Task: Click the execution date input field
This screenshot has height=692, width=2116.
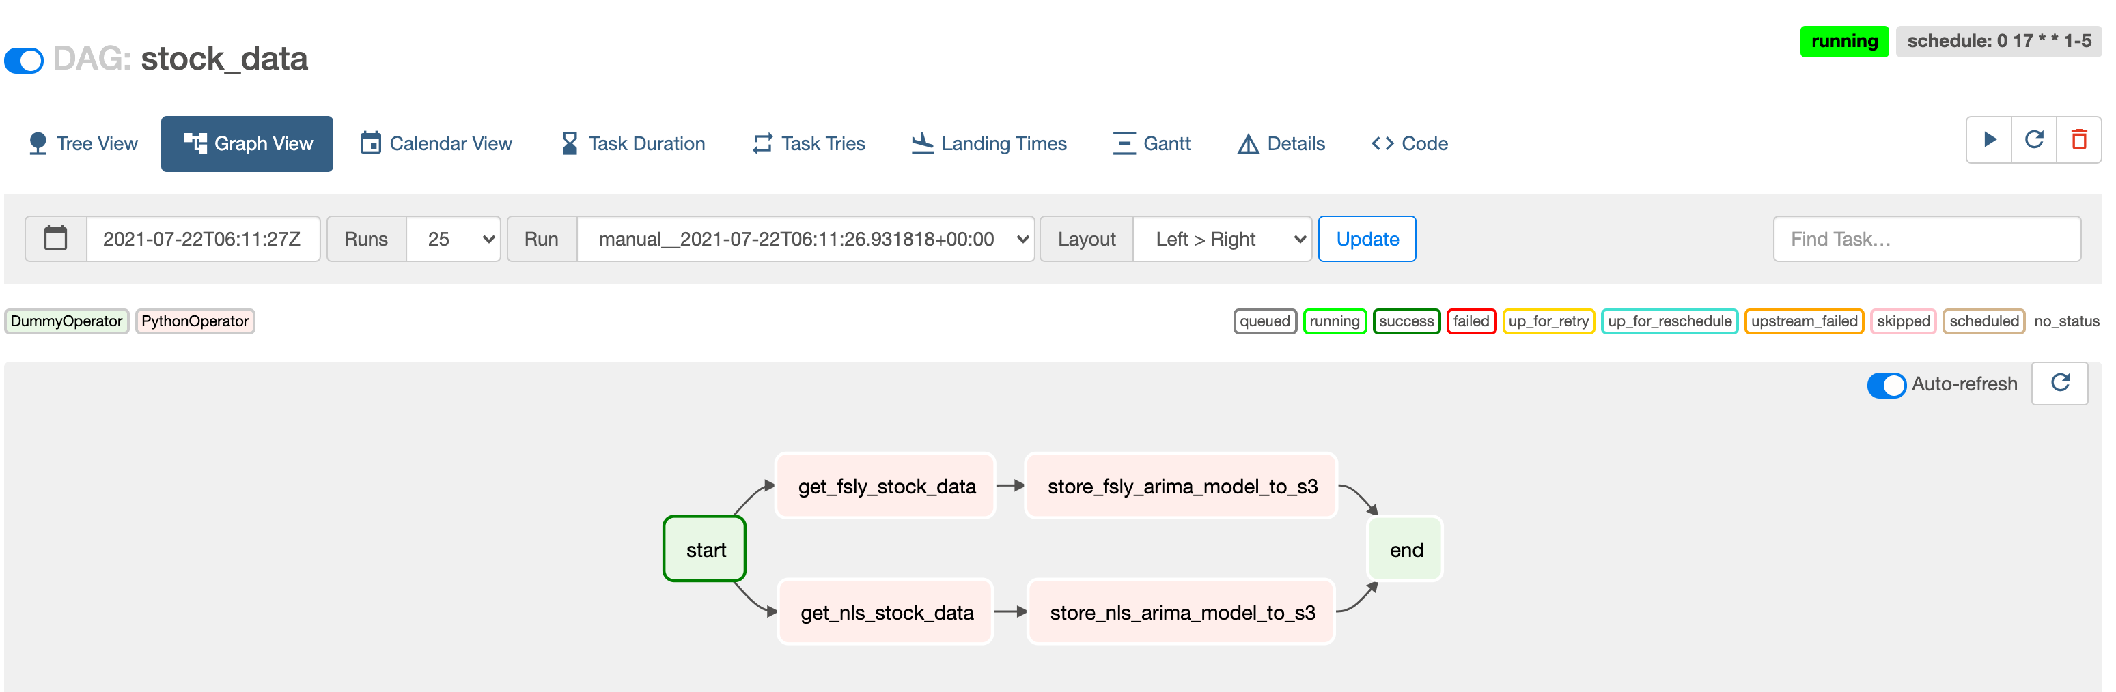Action: [x=203, y=239]
